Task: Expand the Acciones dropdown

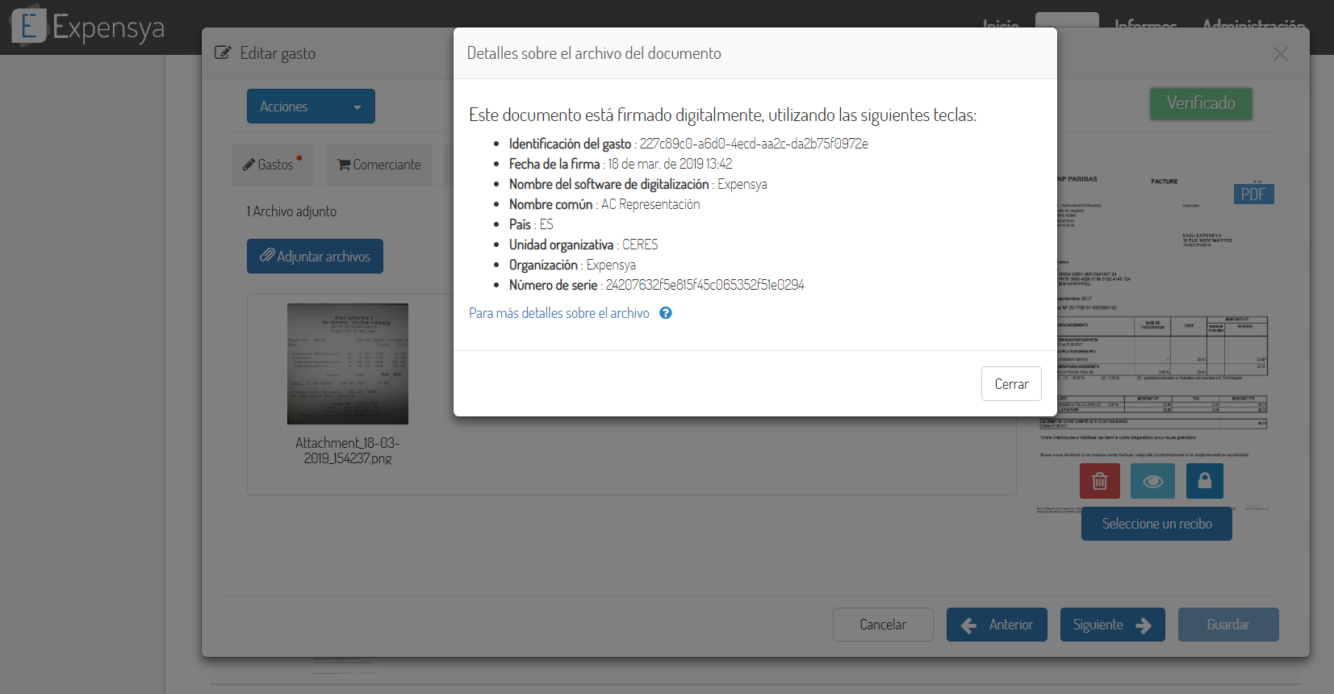Action: (x=311, y=107)
